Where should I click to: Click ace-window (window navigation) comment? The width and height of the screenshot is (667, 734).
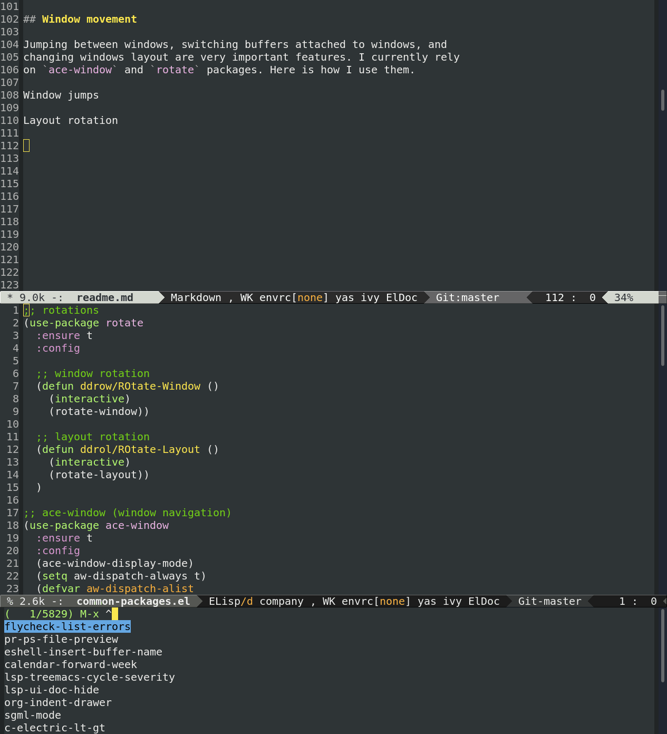(127, 513)
